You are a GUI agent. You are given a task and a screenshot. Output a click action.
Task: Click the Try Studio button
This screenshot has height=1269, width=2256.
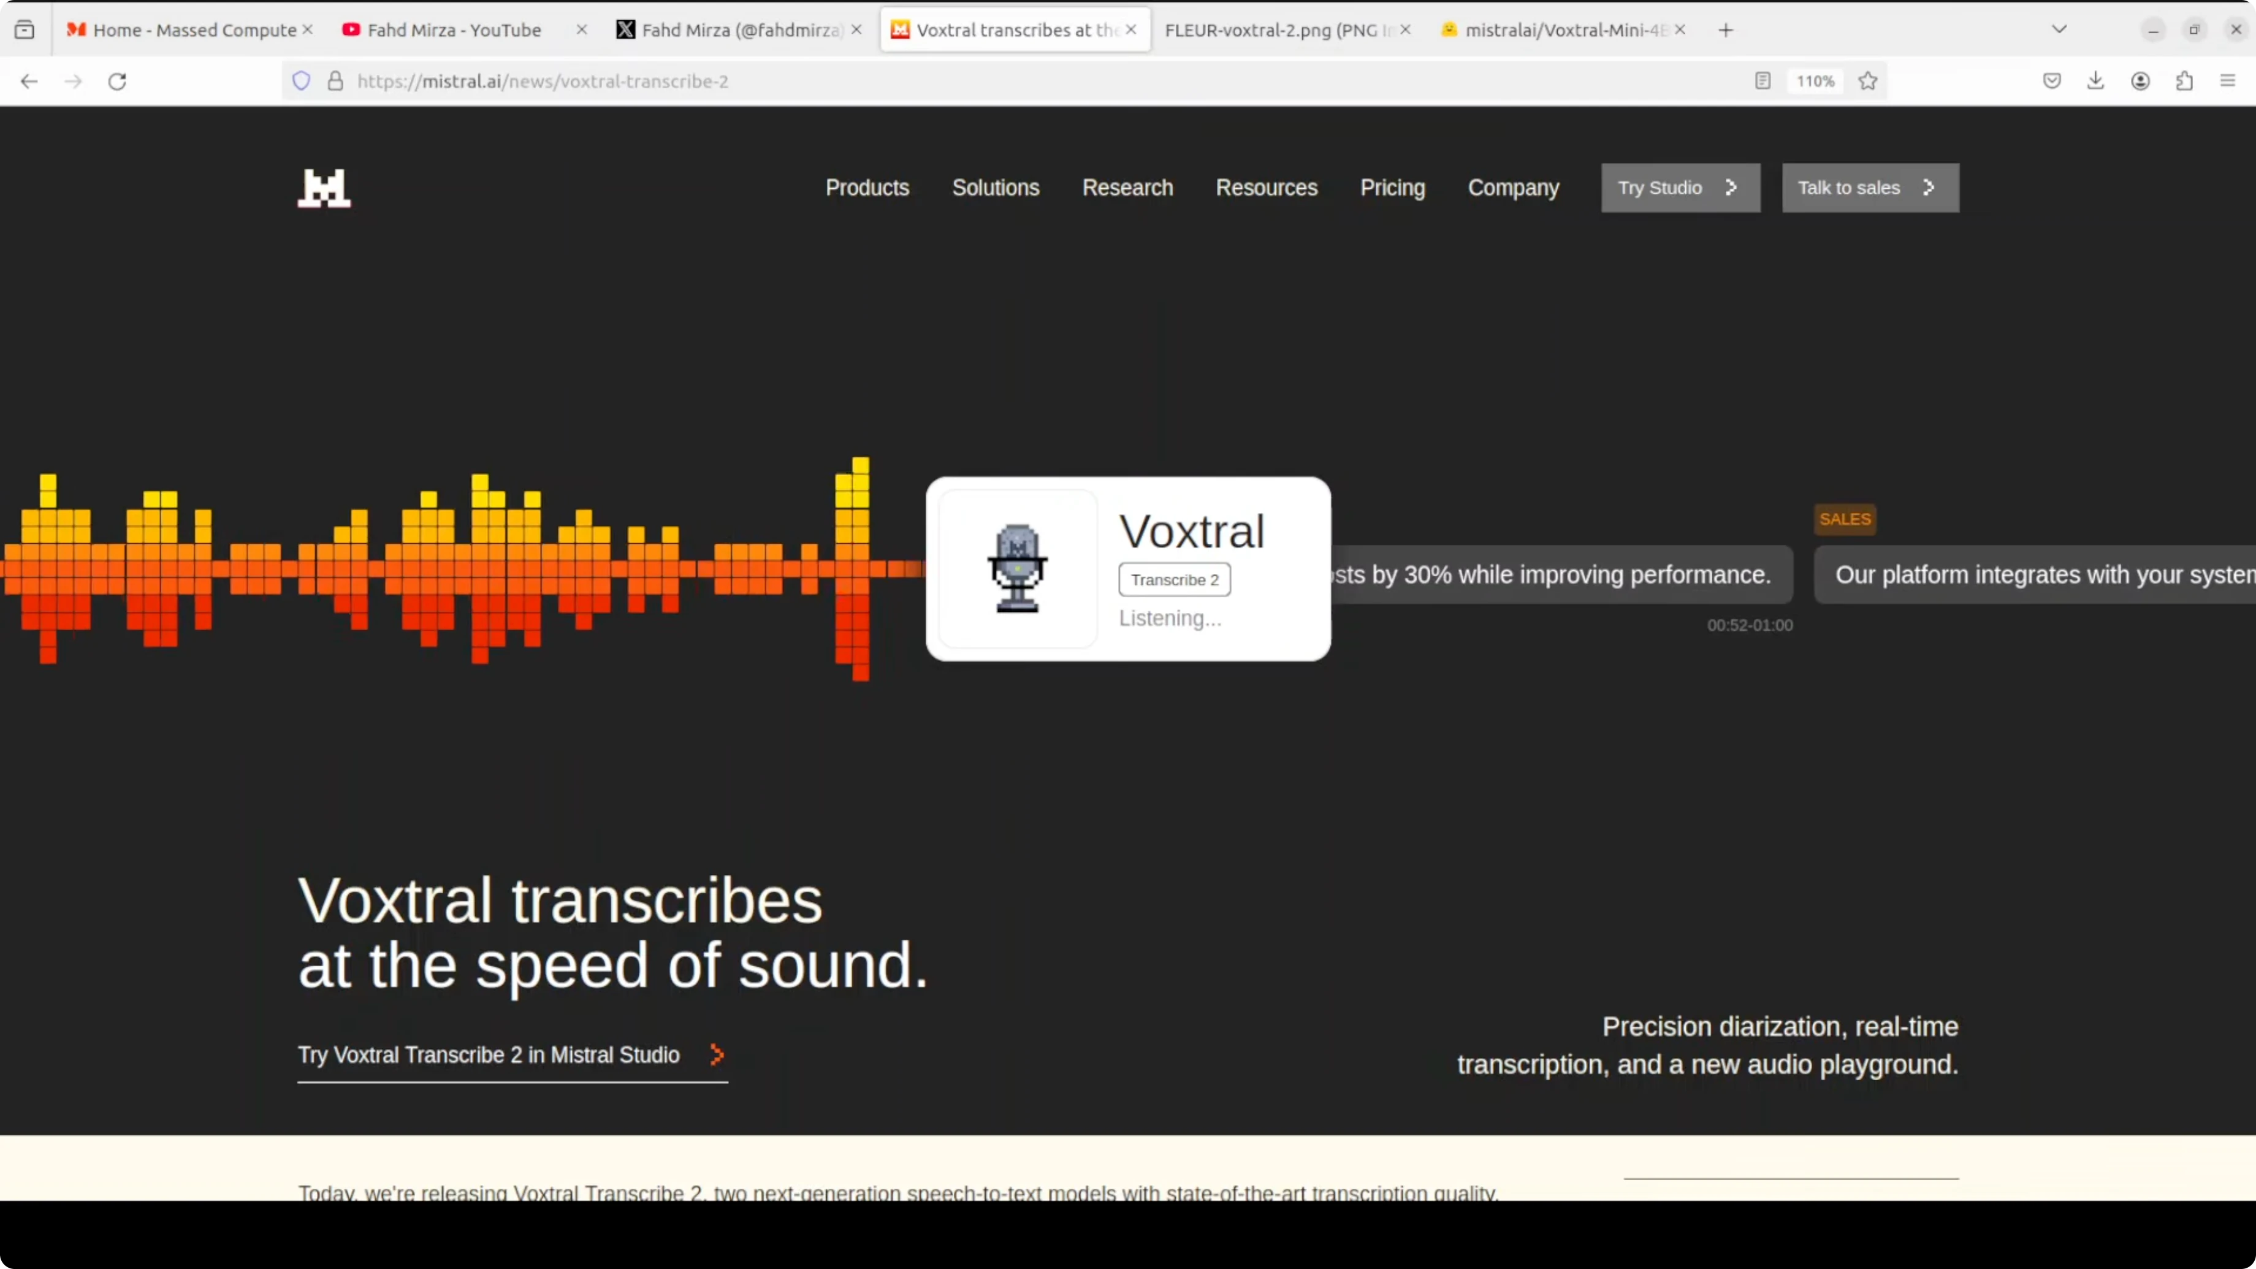click(1680, 188)
